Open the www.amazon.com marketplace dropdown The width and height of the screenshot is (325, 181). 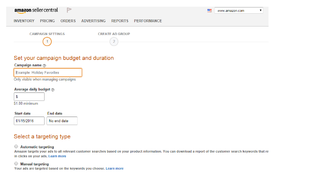239,10
